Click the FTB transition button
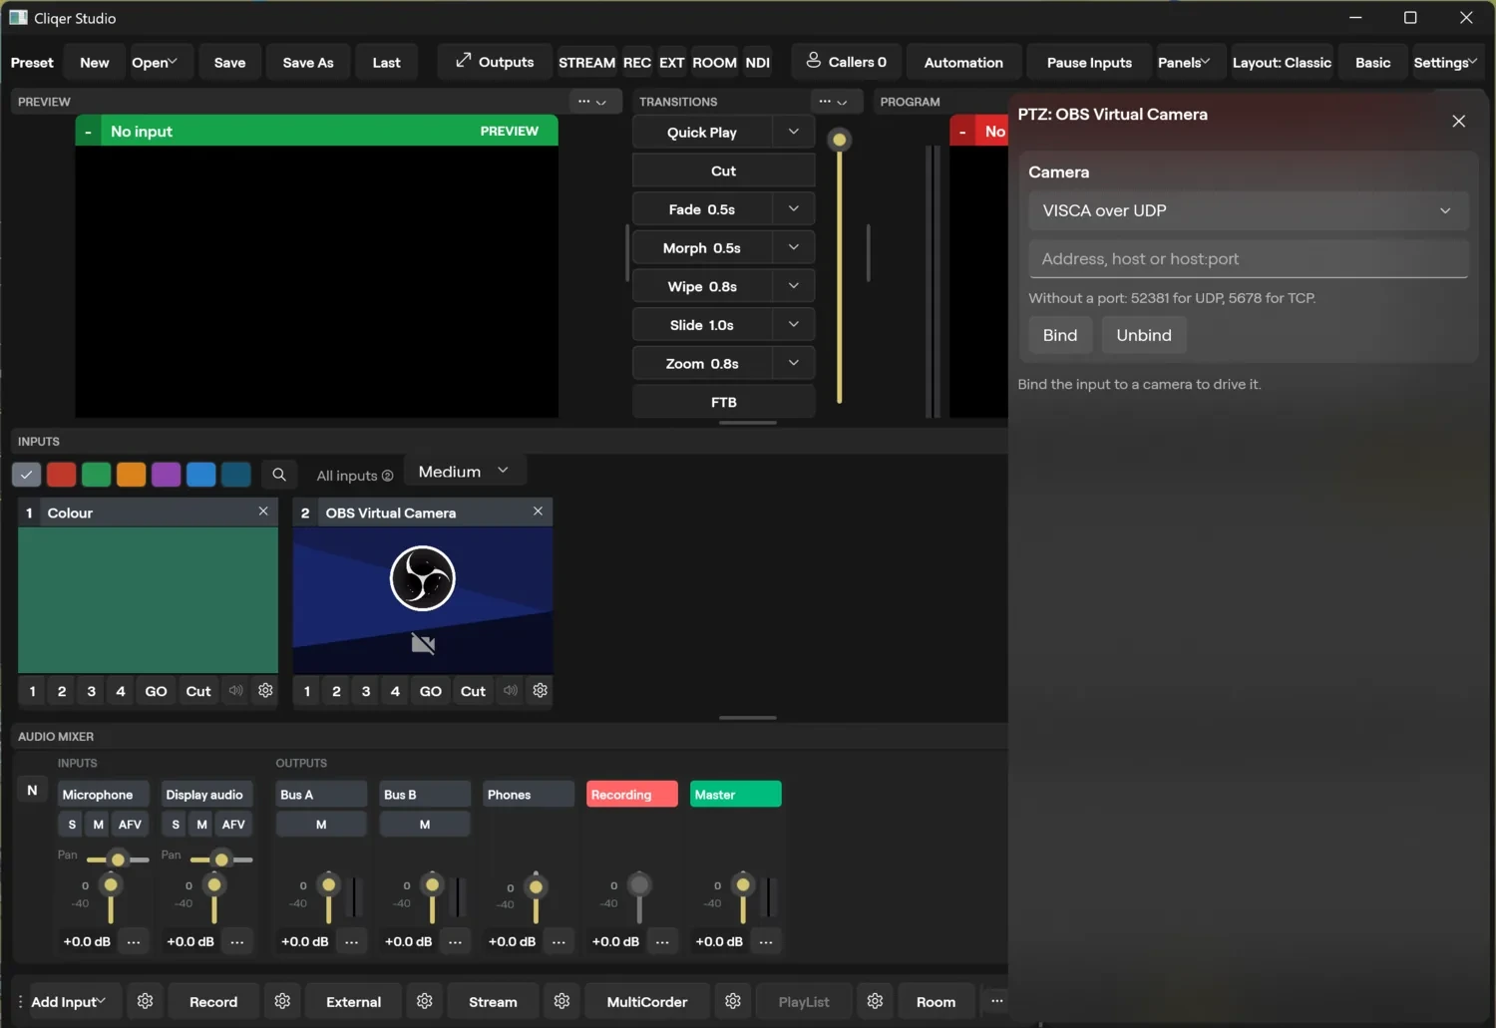The width and height of the screenshot is (1496, 1028). [724, 402]
